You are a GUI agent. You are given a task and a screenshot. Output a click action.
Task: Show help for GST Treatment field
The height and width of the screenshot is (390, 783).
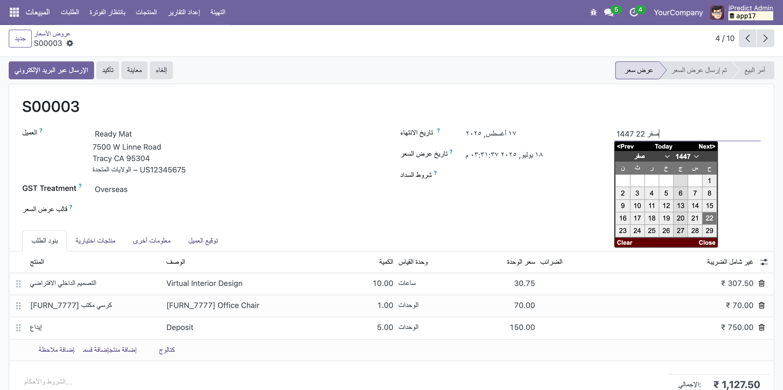pos(80,185)
